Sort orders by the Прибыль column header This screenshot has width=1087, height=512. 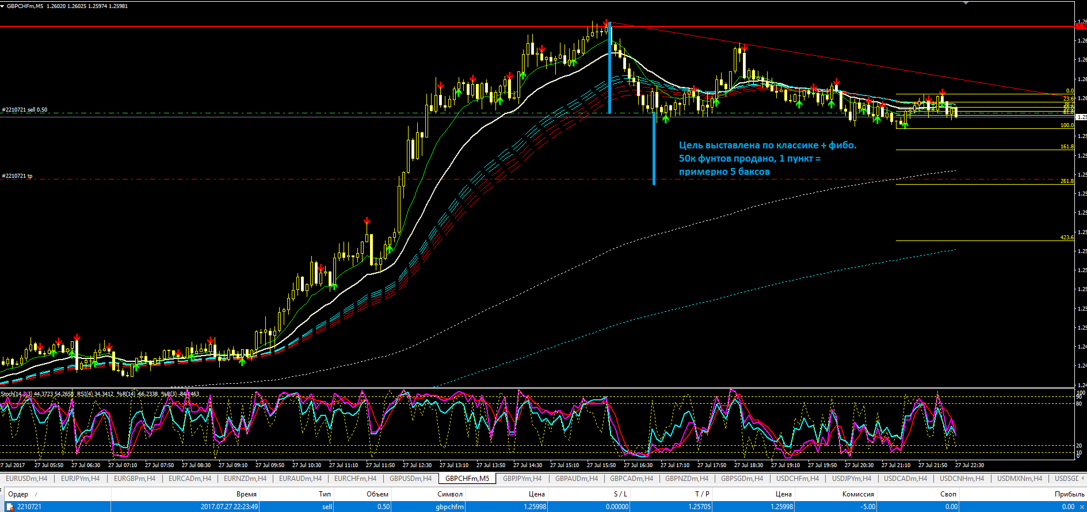1023,494
